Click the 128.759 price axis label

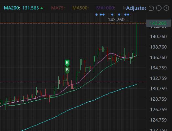pyautogui.click(x=158, y=99)
